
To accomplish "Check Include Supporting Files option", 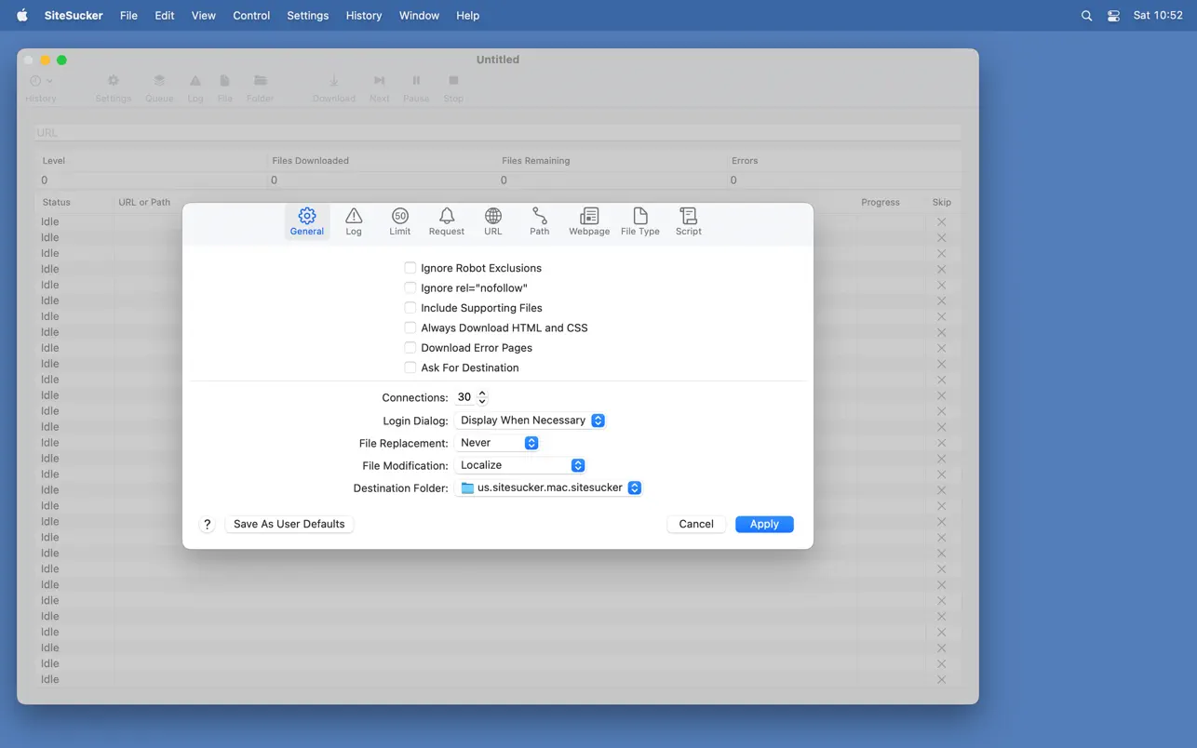I will [410, 308].
